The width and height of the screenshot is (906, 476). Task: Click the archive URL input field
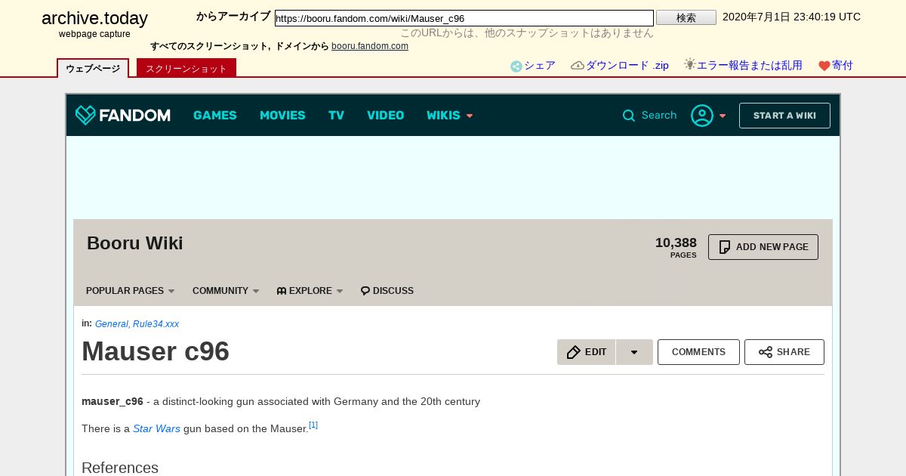click(464, 18)
